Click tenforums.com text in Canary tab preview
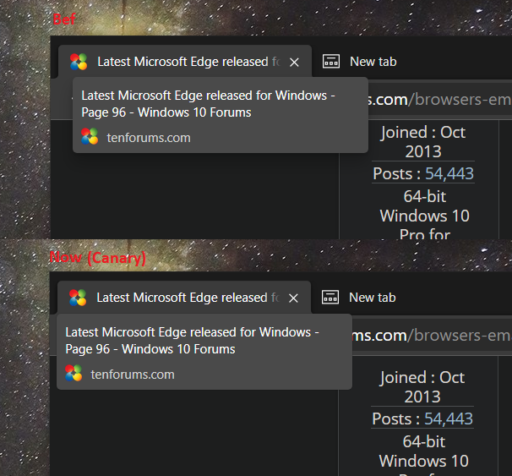Screen dimensions: 512x476 click(133, 375)
